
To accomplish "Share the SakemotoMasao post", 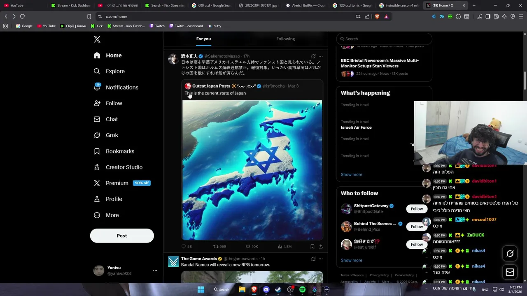I will click(x=321, y=247).
